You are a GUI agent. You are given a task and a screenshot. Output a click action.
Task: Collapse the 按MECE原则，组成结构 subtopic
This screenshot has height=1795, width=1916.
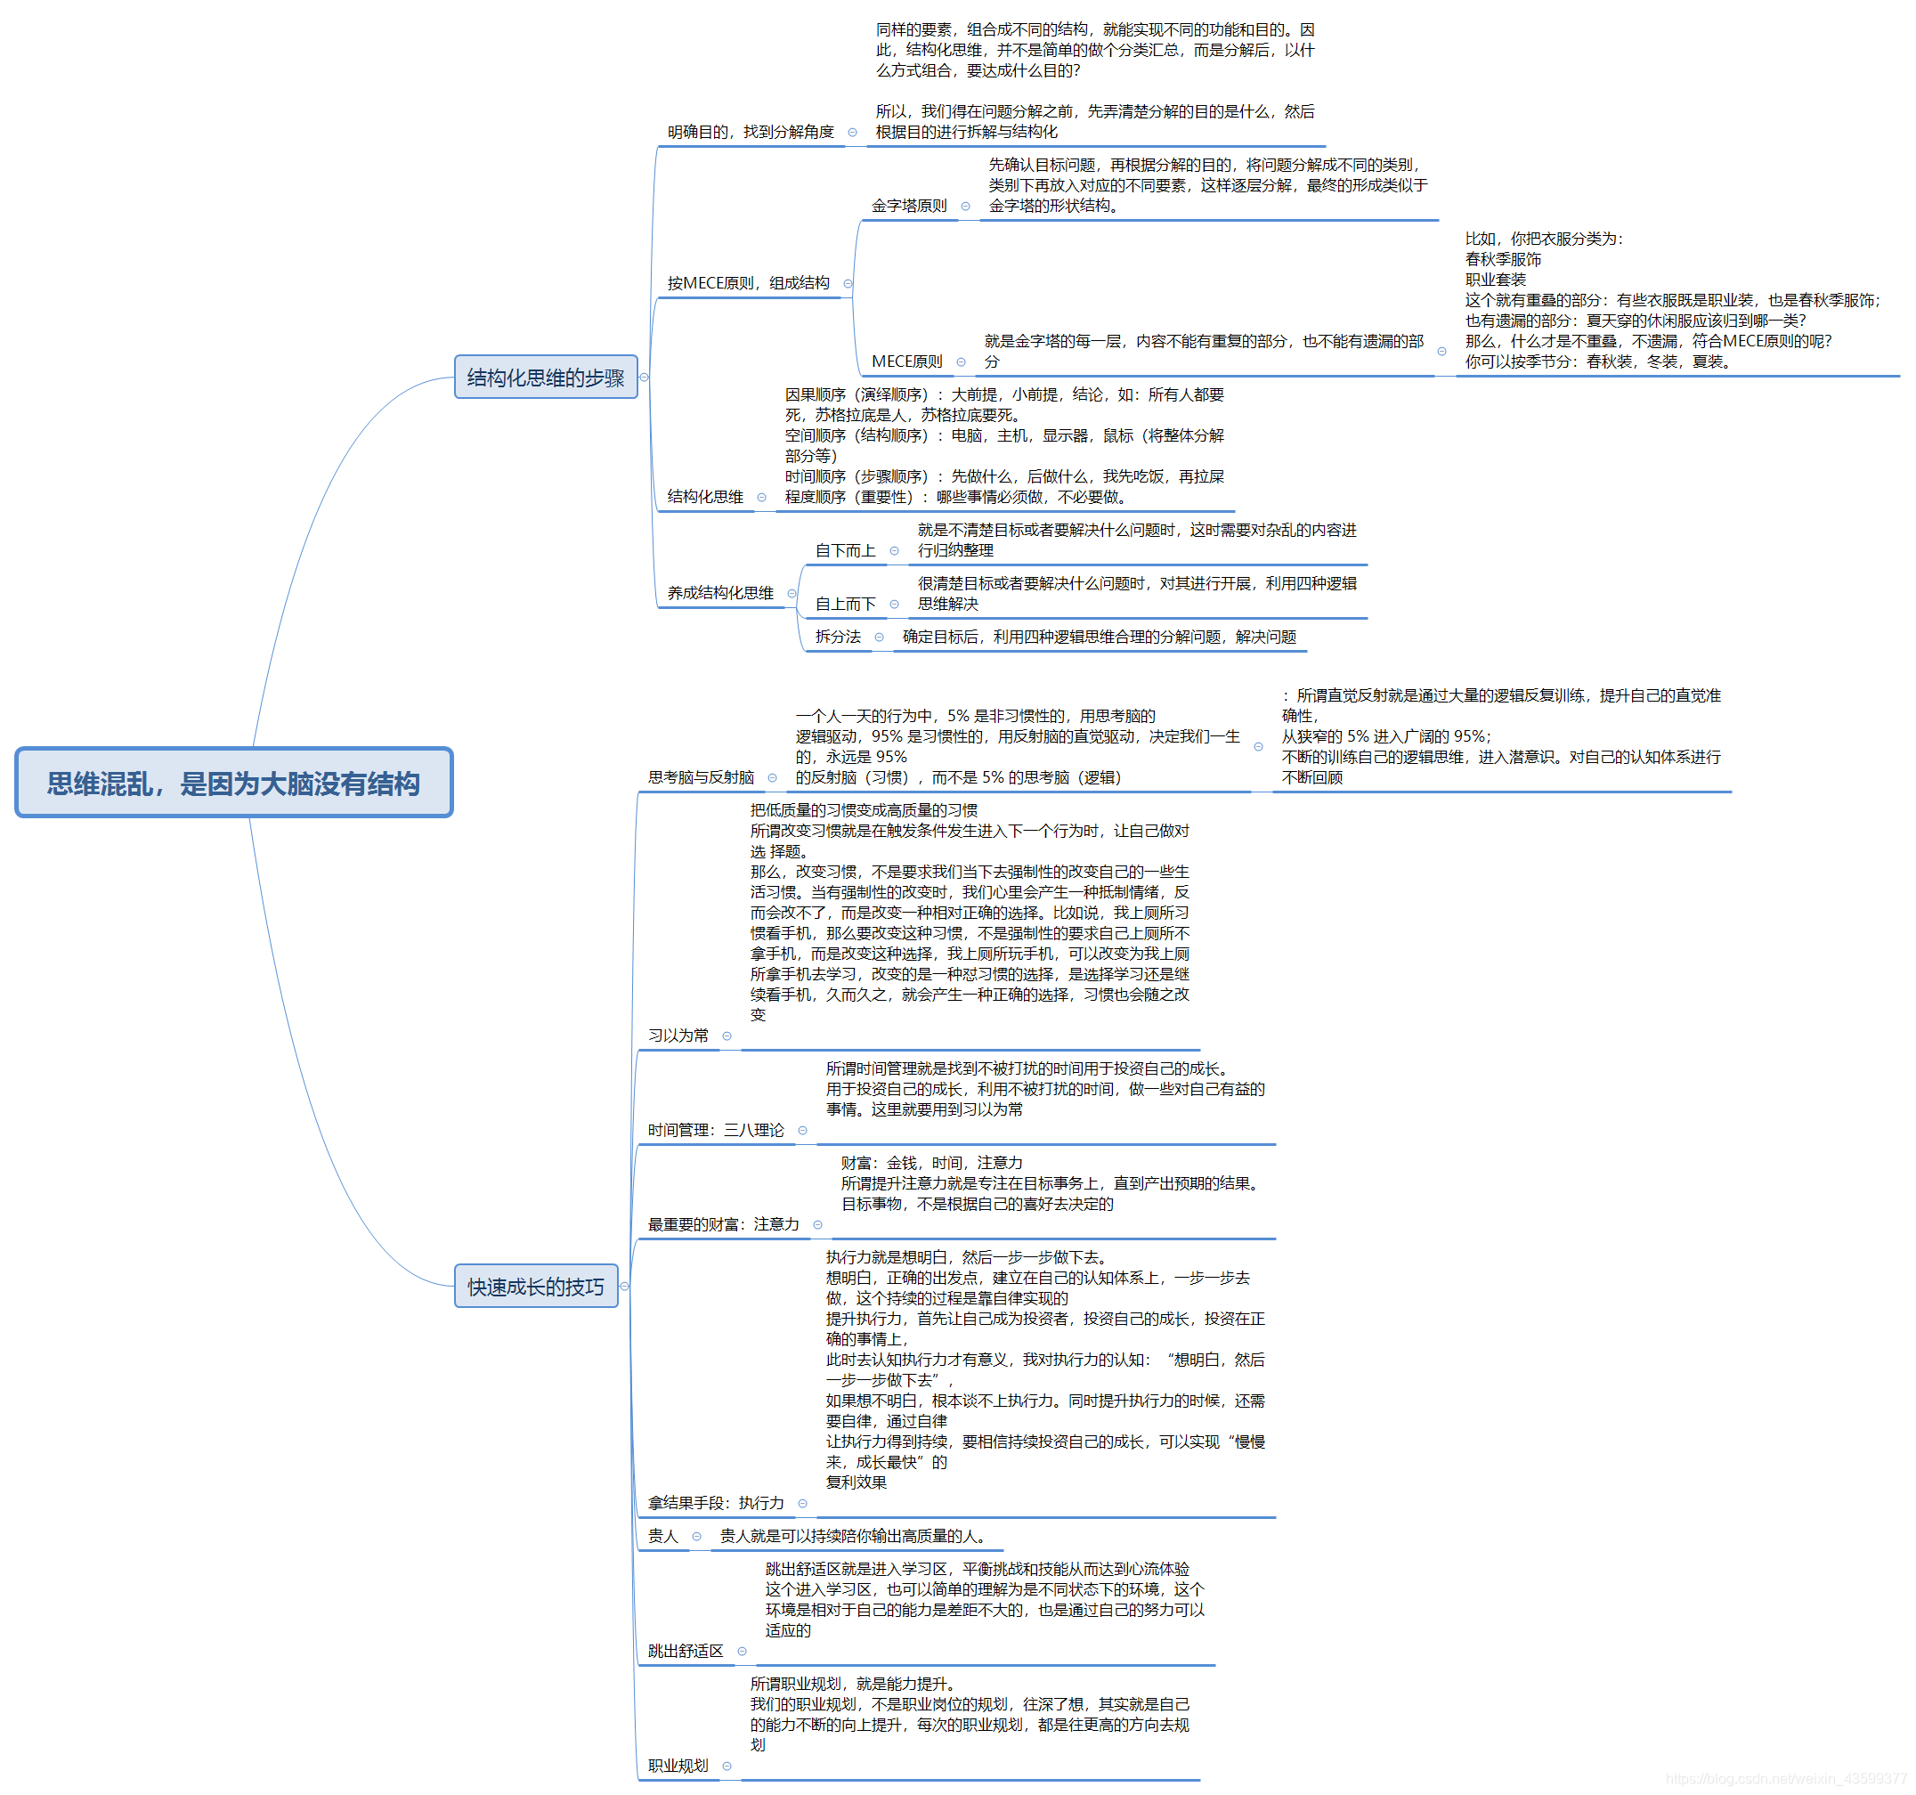(848, 283)
